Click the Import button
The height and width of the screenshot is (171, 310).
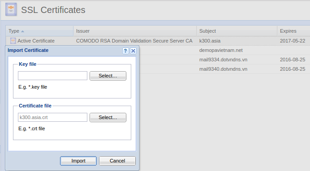(78, 161)
